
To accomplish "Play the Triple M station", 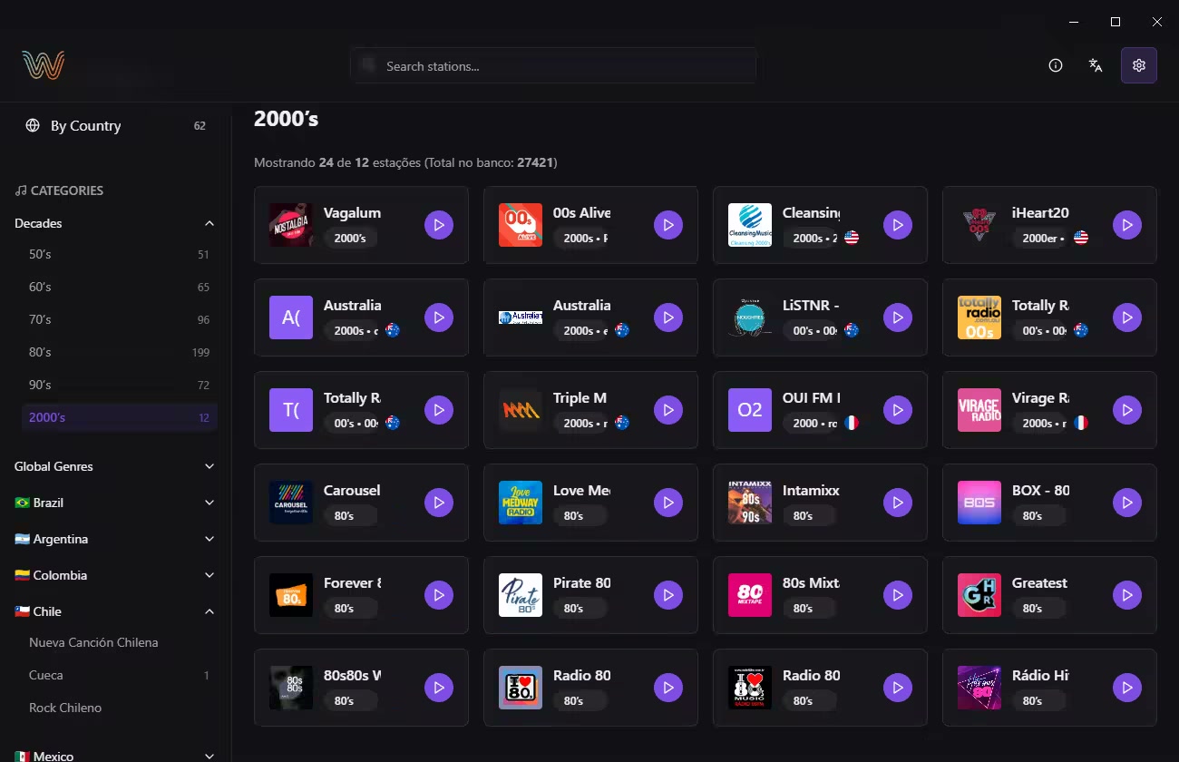I will 668,410.
